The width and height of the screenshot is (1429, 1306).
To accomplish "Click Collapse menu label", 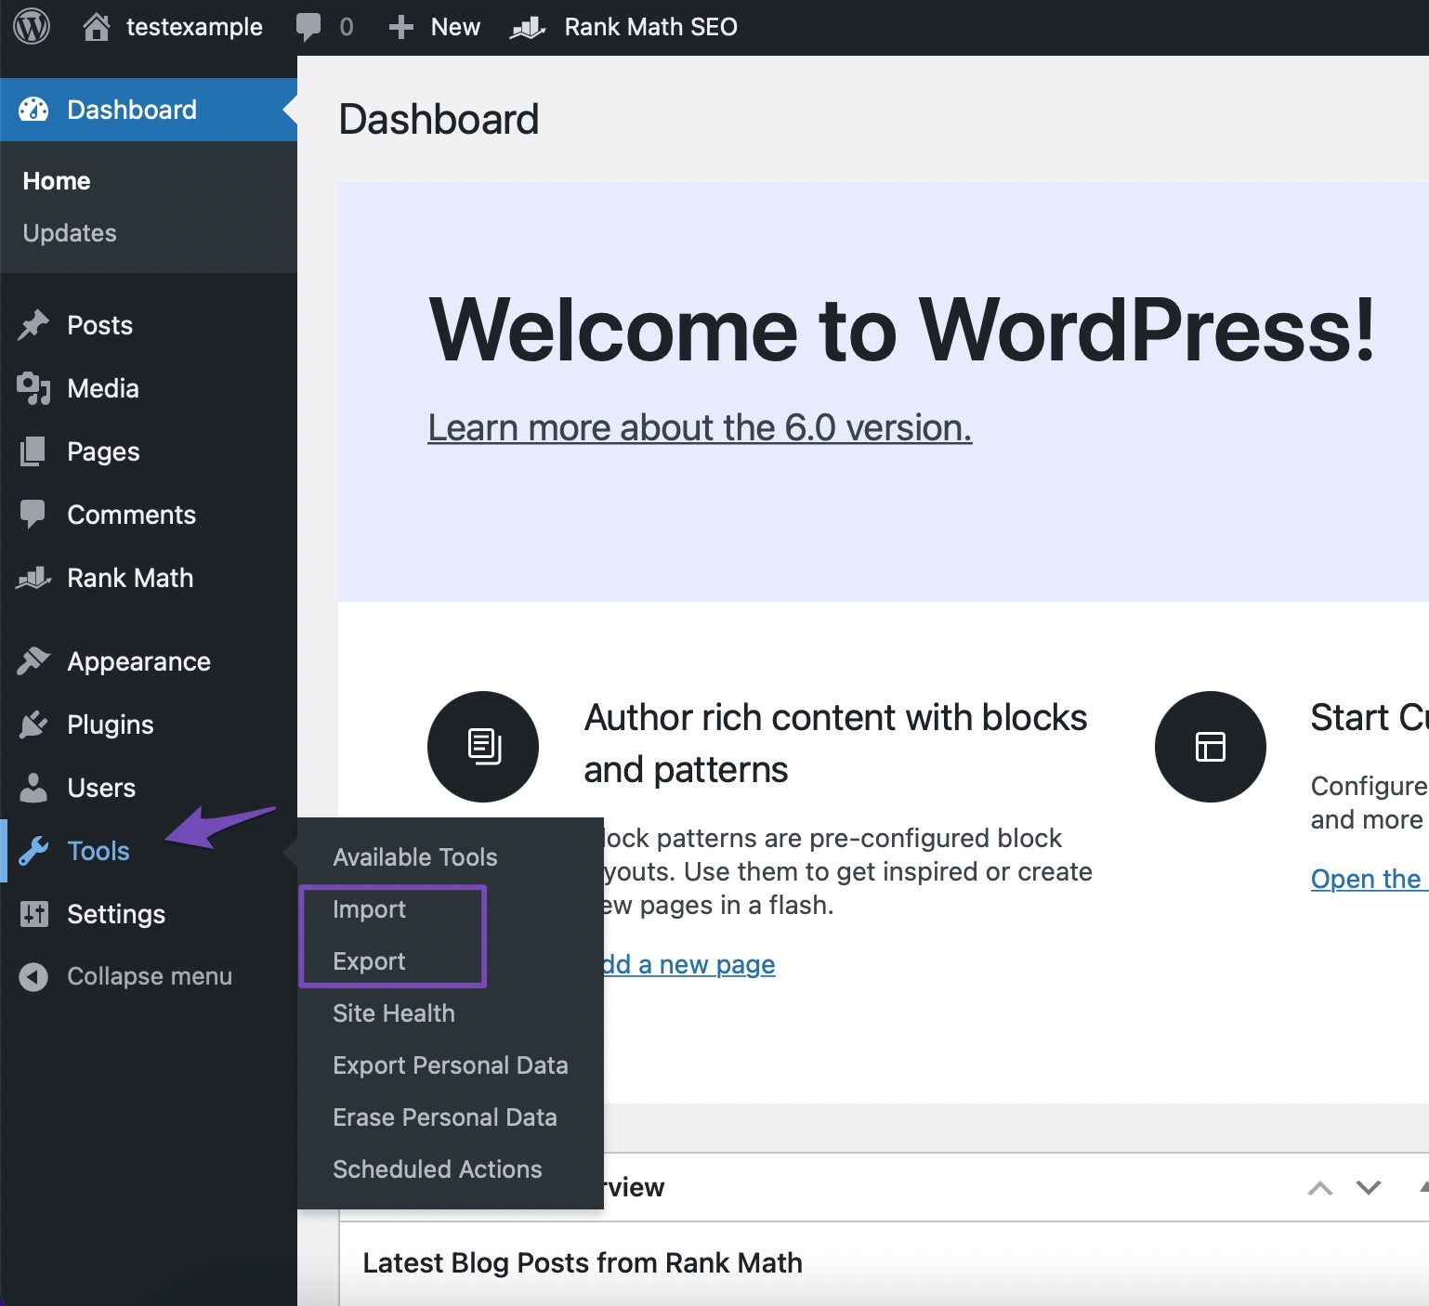I will (x=150, y=976).
